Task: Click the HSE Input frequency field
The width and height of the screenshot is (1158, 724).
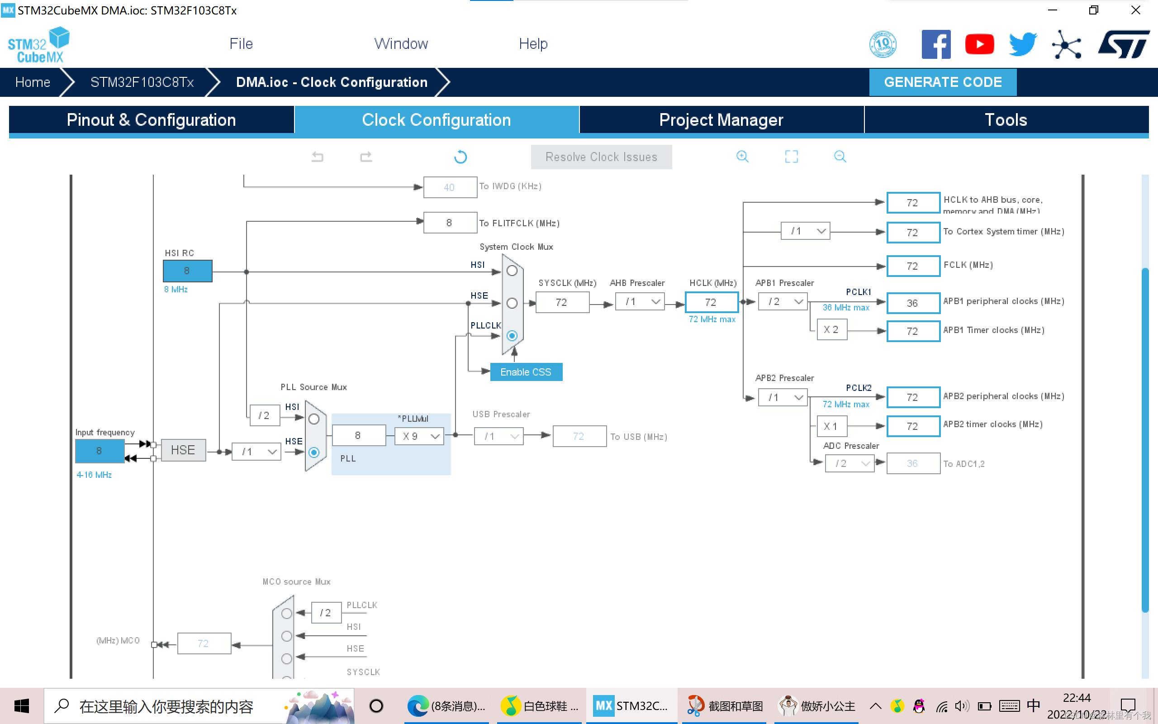Action: [x=100, y=451]
